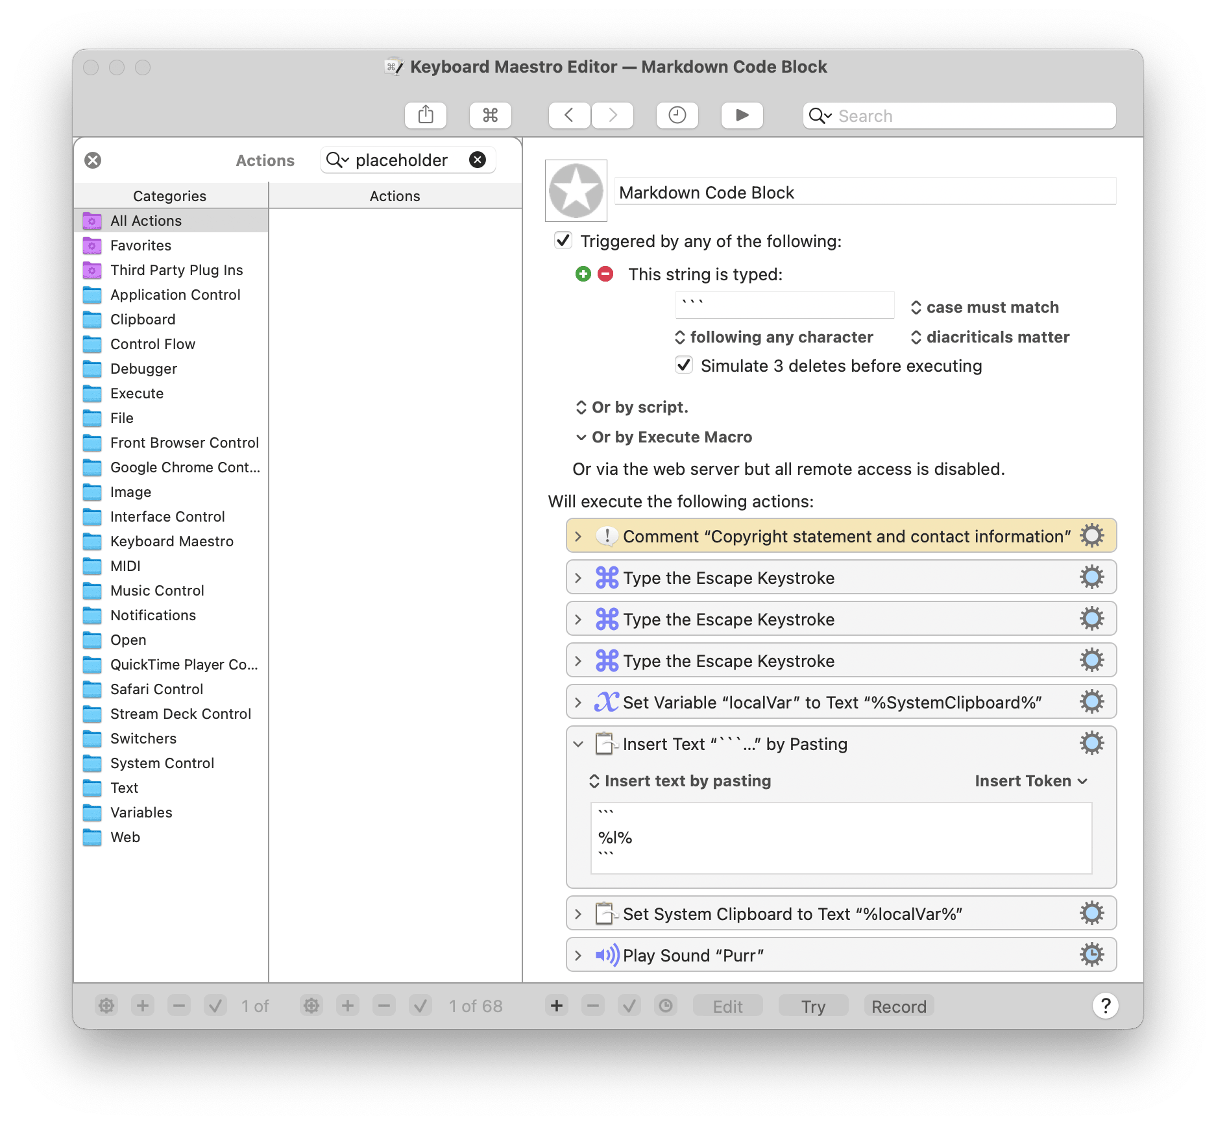Toggle Simulate 3 deletes before executing
The height and width of the screenshot is (1125, 1216).
[684, 365]
